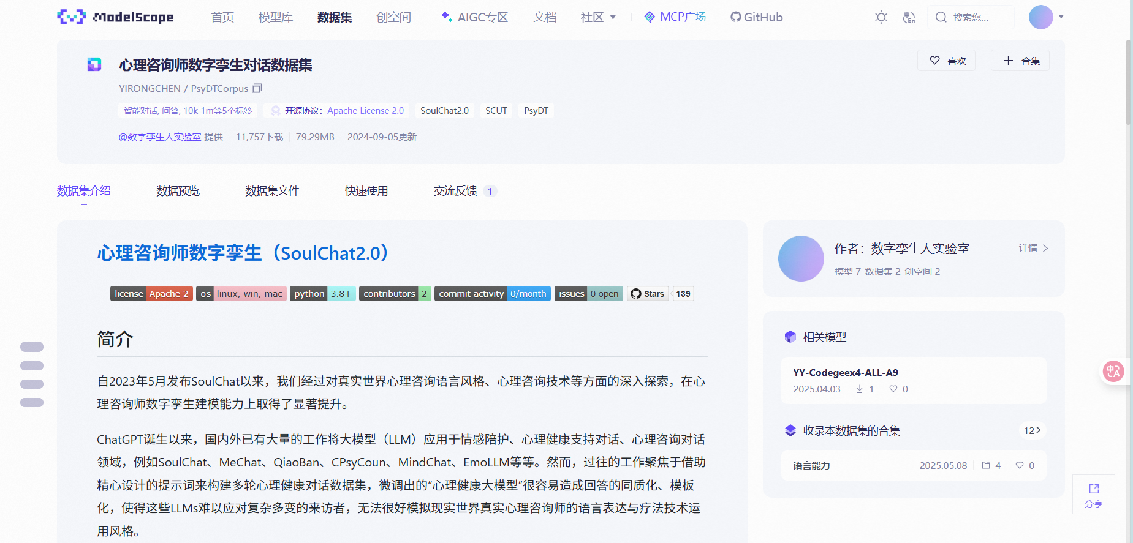
Task: Switch to the 交流反馈 tab
Action: [465, 191]
